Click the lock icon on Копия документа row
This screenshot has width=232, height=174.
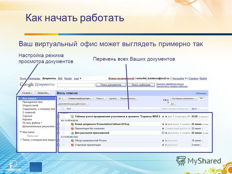[163, 124]
